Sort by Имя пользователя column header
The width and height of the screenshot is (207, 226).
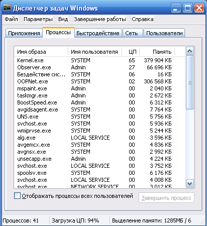click(95, 52)
